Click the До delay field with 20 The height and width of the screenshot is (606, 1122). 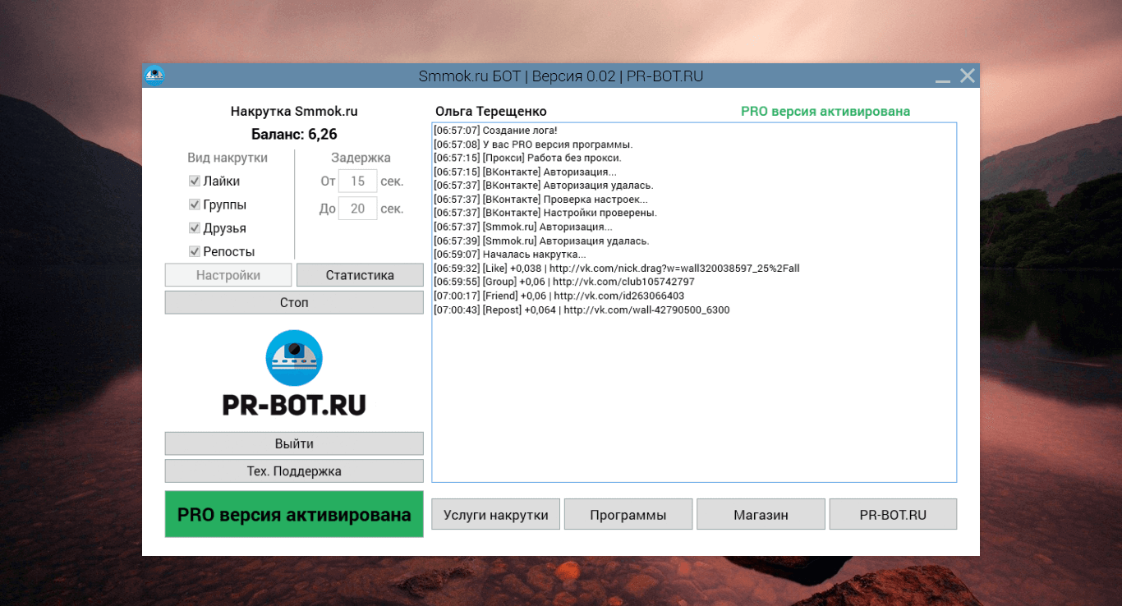pos(357,209)
